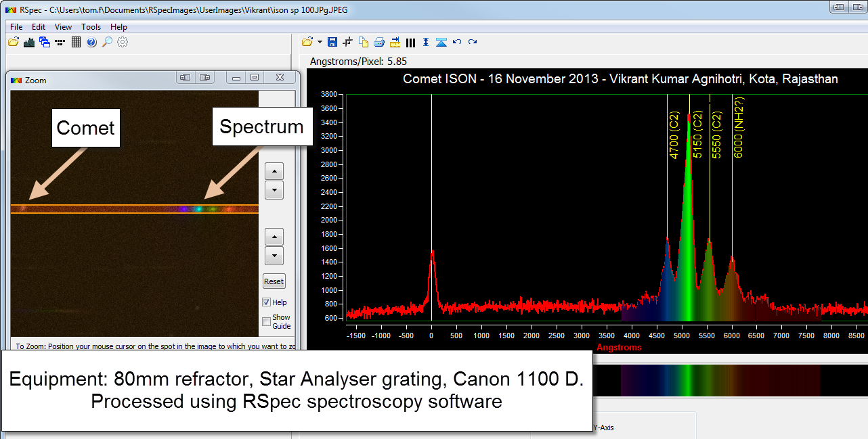Click the histogram profile icon in left toolbar
Viewport: 868px width, 439px height.
tap(29, 42)
